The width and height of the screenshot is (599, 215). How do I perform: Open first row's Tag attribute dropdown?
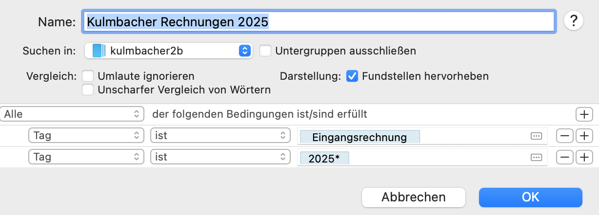coord(86,136)
